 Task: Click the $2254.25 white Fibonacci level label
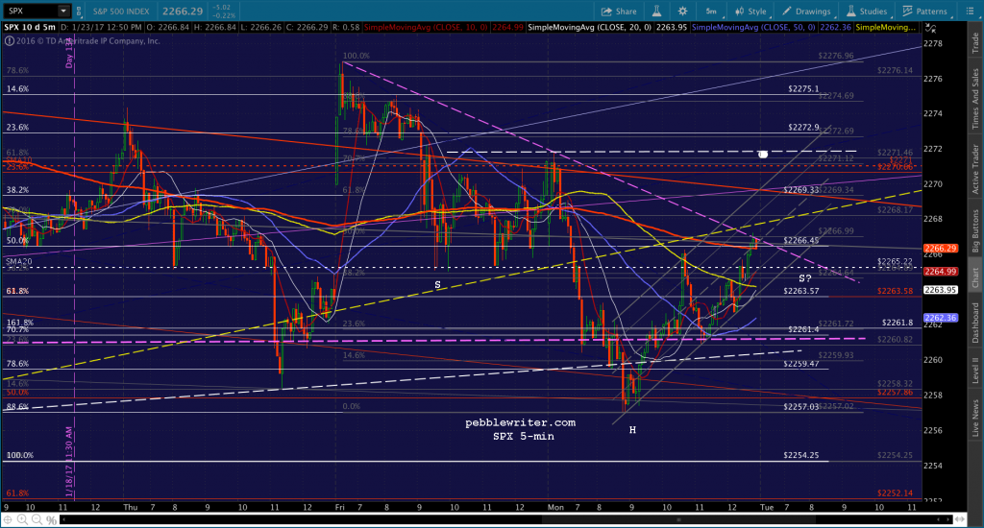(x=800, y=455)
